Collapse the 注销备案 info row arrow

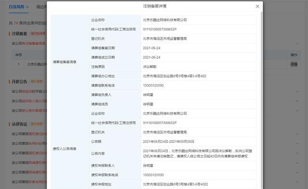[297, 44]
